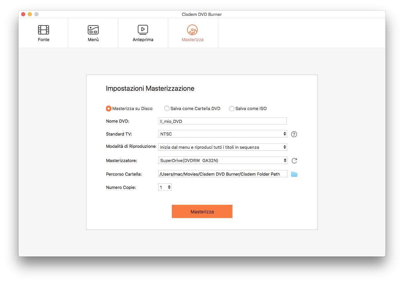
Task: Click the Nome DVD text field
Action: pyautogui.click(x=223, y=121)
